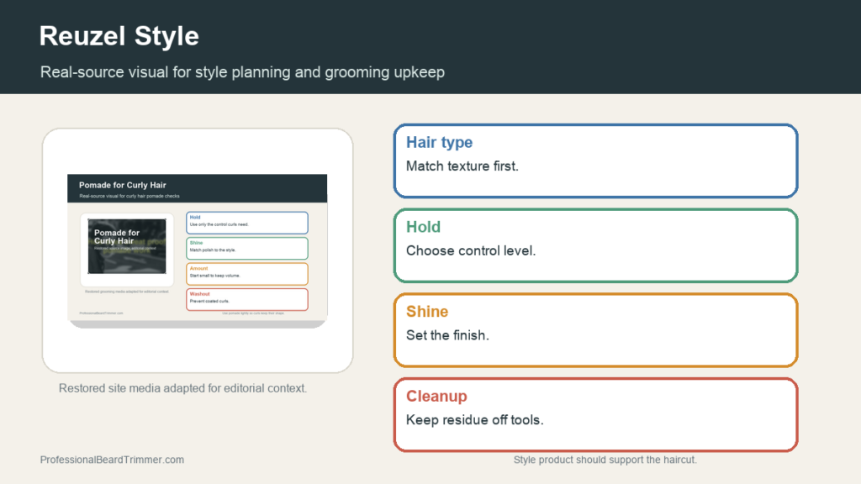Click the dark Pomade photo inside thumbnail
The width and height of the screenshot is (861, 484).
click(x=127, y=246)
